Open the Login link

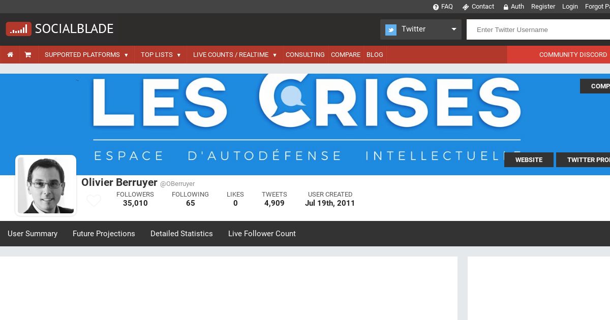(570, 7)
